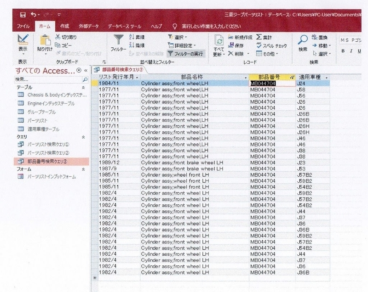368x292 pixels.
Task: Click the filter indicator on 部品番号 column
Action: 293,77
